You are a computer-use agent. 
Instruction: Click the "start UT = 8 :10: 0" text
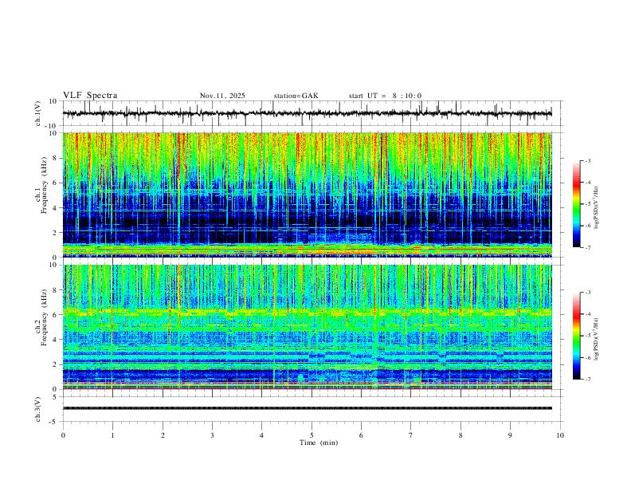click(x=385, y=96)
